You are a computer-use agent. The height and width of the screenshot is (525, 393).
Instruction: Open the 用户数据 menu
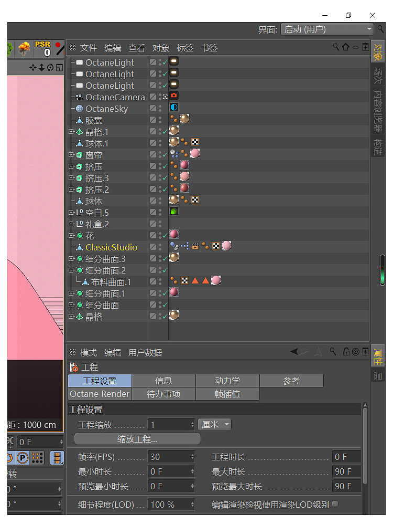tap(145, 353)
